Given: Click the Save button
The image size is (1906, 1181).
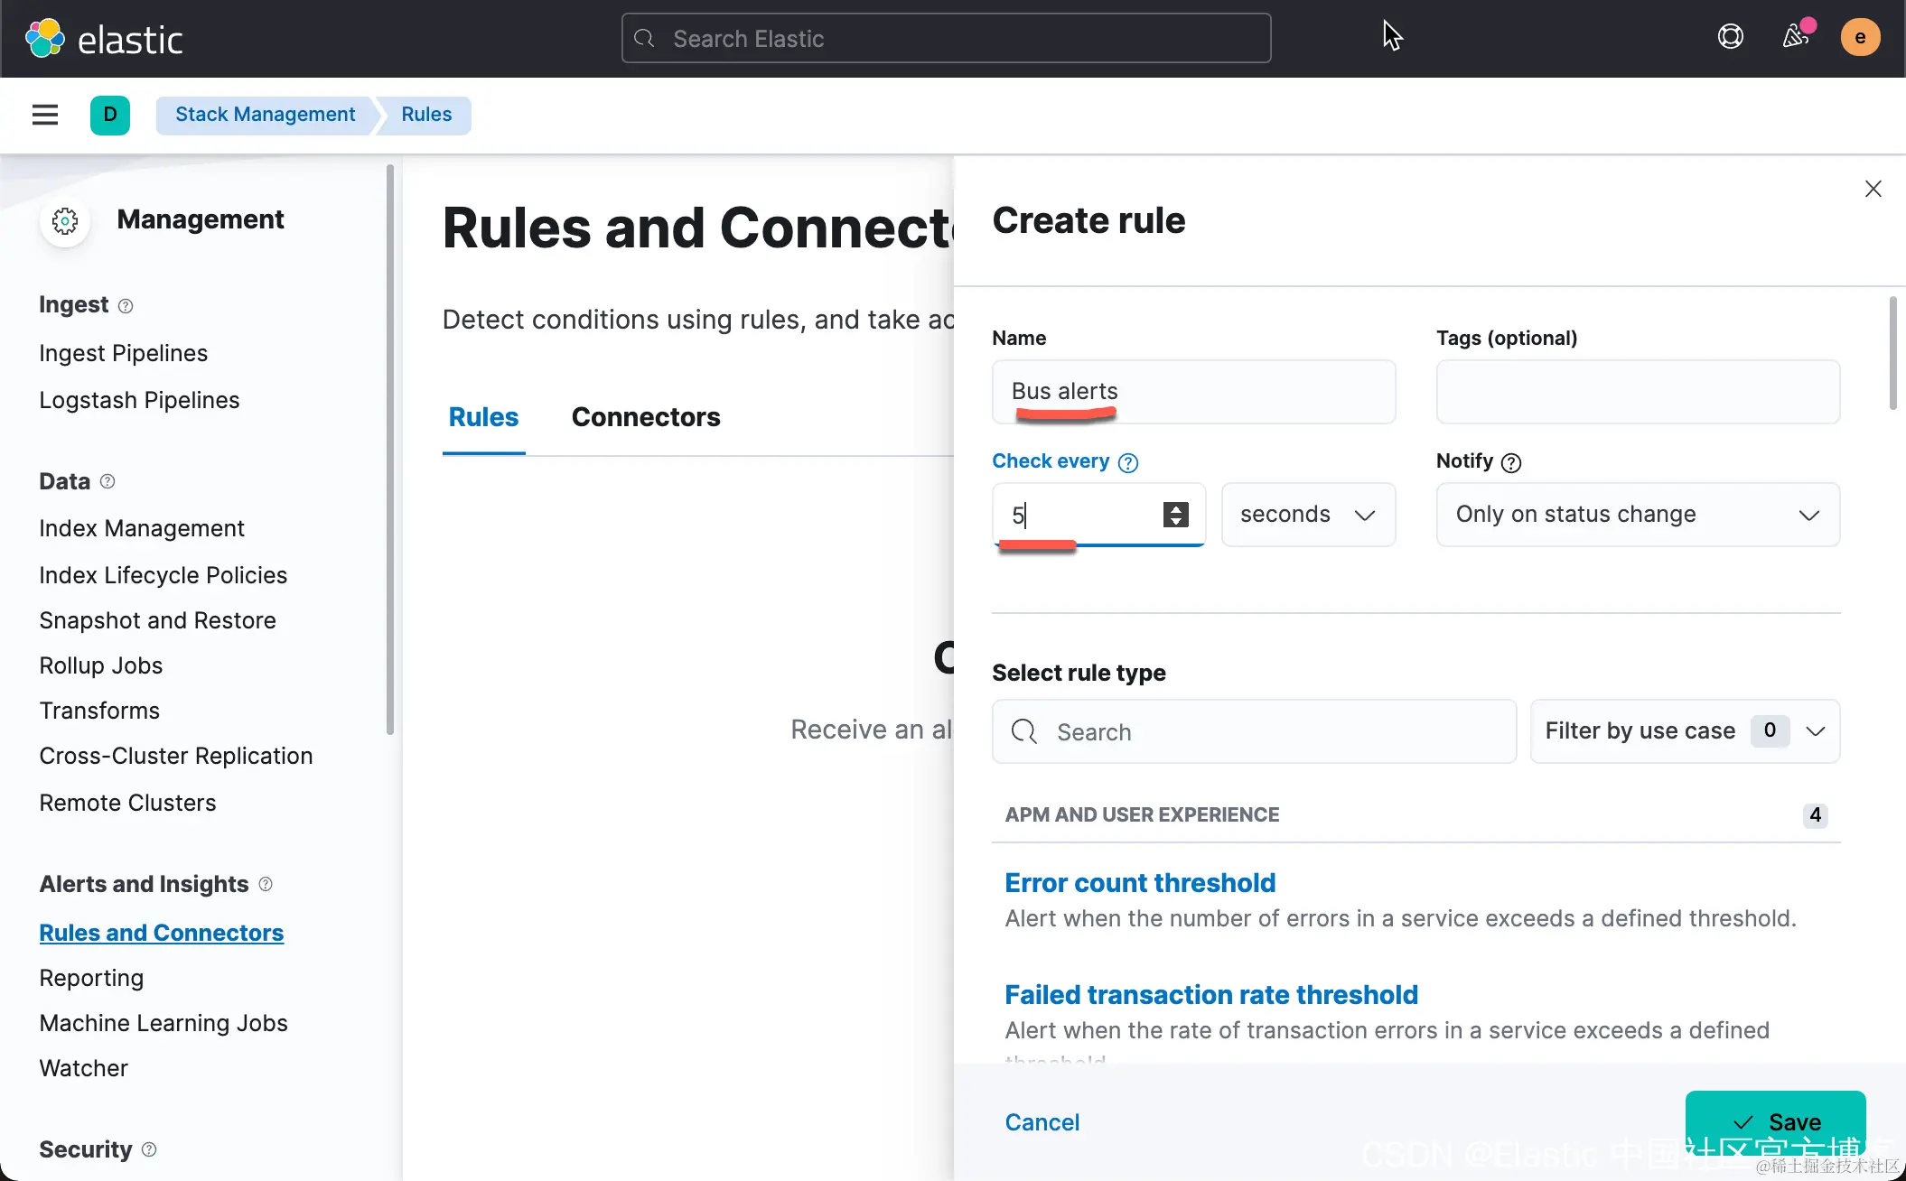Looking at the screenshot, I should 1775,1122.
